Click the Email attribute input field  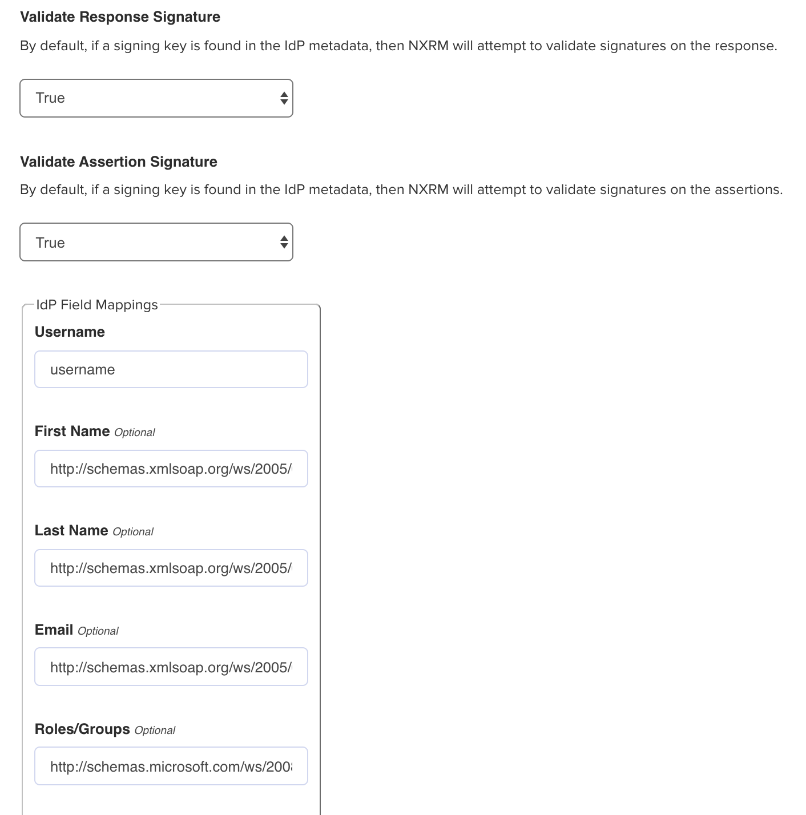tap(171, 667)
